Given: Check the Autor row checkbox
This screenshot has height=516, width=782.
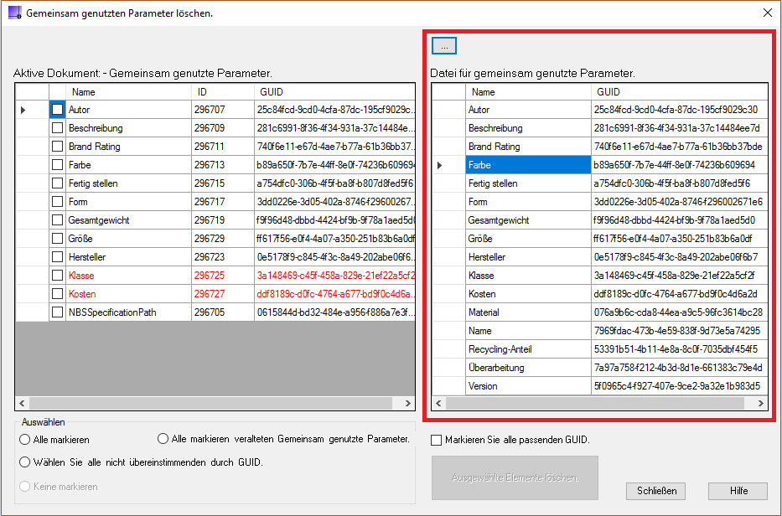Looking at the screenshot, I should [x=57, y=109].
